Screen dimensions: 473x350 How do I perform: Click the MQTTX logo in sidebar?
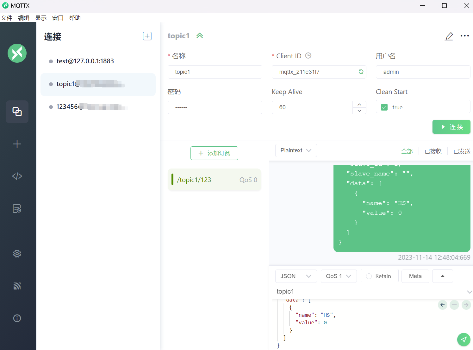click(17, 53)
